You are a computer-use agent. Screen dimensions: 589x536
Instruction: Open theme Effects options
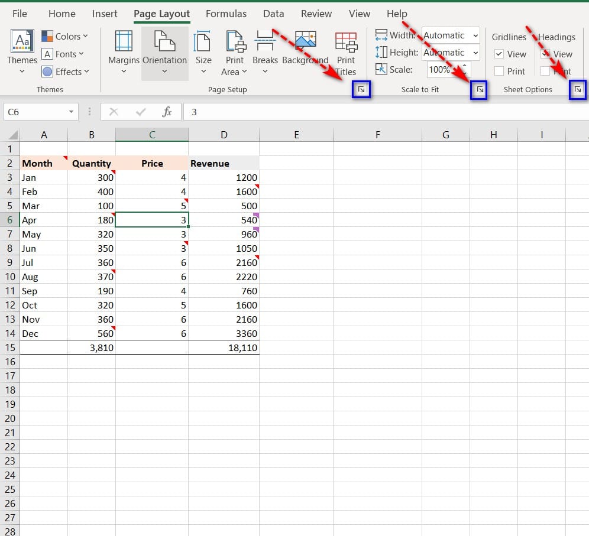point(66,72)
